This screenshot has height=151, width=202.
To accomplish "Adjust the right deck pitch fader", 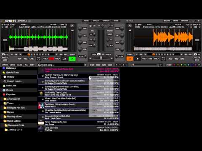I will pos(197,40).
